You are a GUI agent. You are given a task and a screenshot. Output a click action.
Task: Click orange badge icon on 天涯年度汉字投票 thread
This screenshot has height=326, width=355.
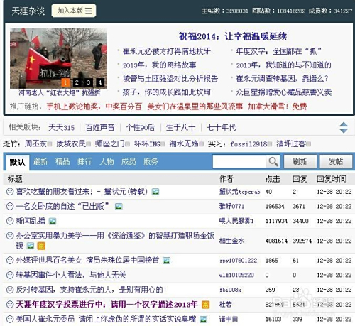(x=205, y=305)
